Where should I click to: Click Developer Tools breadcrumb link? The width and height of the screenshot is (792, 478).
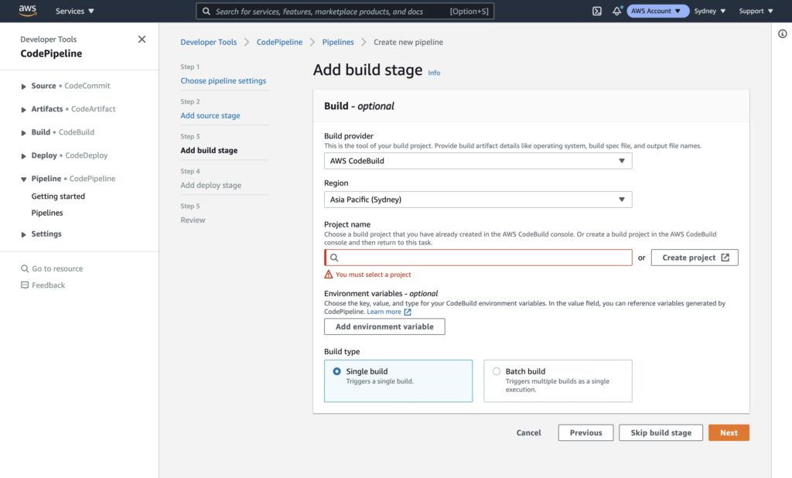pos(209,42)
